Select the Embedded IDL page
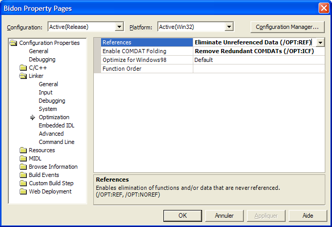Image resolution: width=332 pixels, height=227 pixels. pyautogui.click(x=57, y=126)
